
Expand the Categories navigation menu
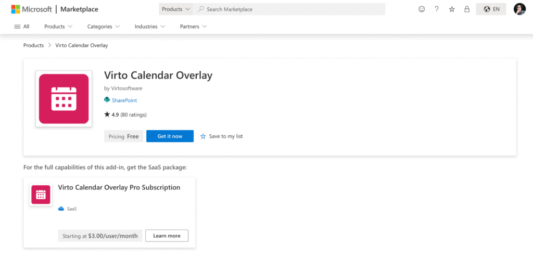click(x=104, y=27)
